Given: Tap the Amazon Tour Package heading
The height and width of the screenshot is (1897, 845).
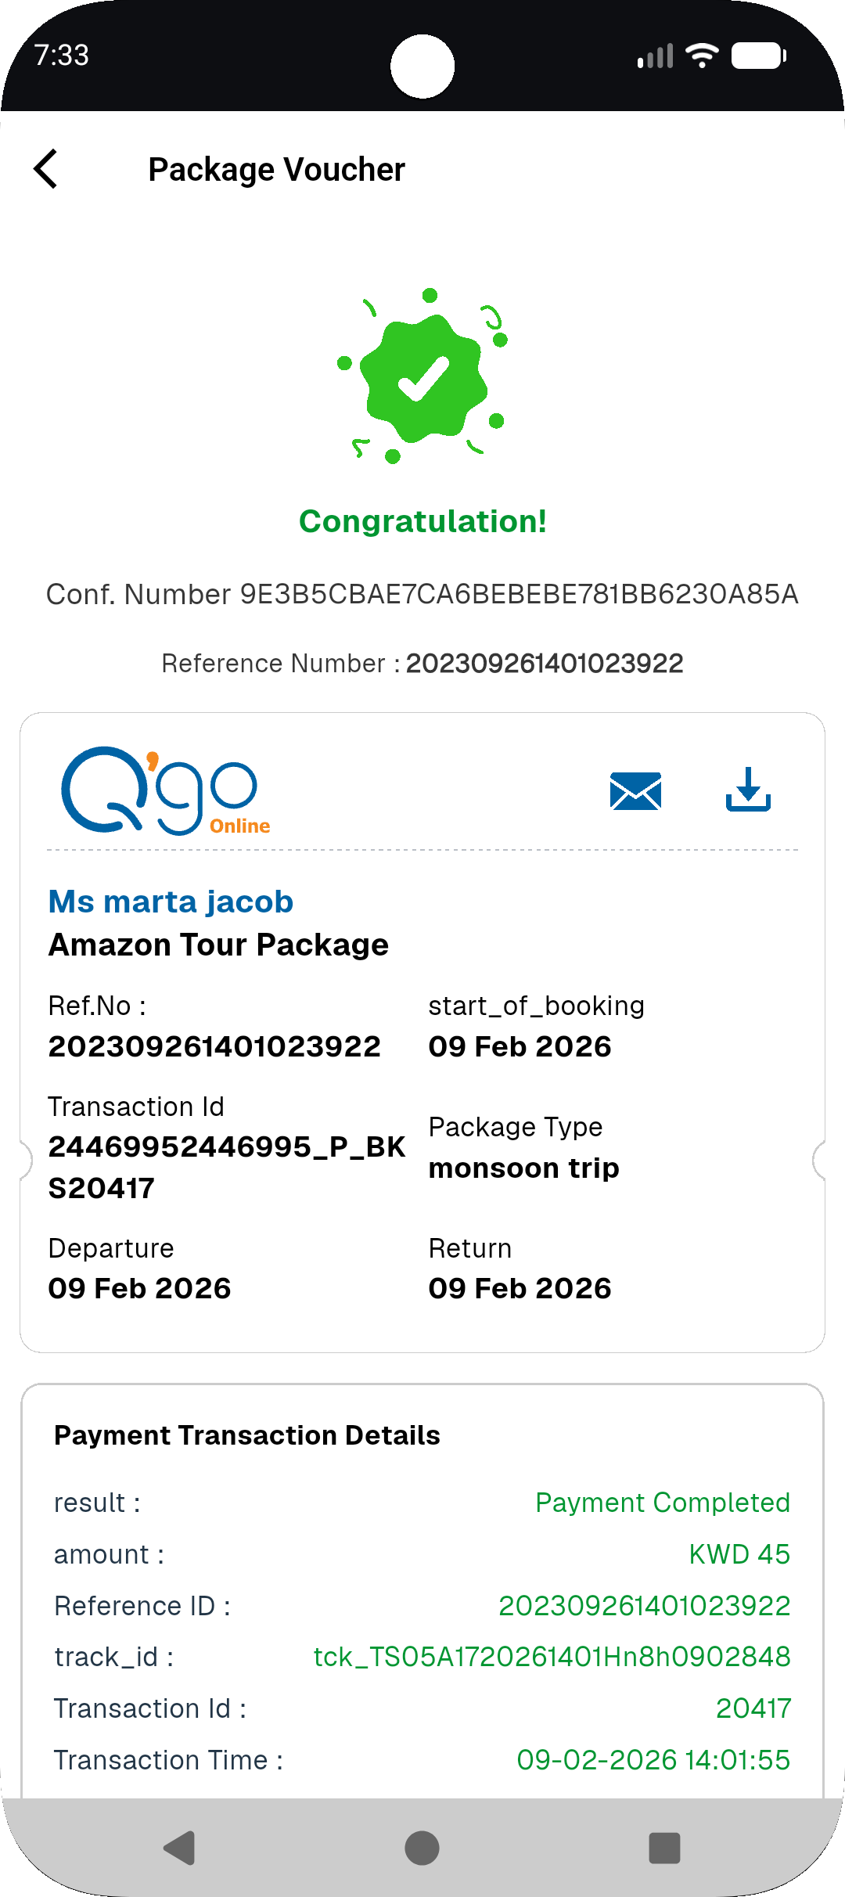Looking at the screenshot, I should tap(218, 945).
